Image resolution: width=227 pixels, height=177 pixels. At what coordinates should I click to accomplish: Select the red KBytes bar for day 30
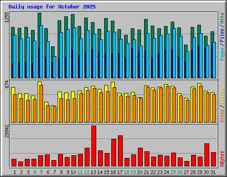coord(207,155)
